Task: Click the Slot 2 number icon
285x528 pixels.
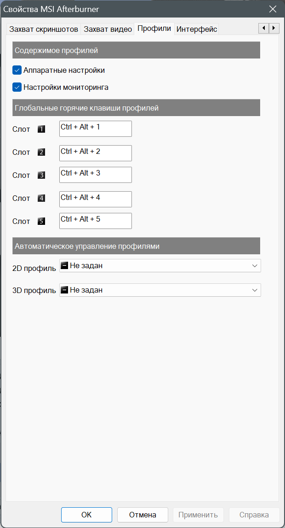Action: click(x=41, y=153)
